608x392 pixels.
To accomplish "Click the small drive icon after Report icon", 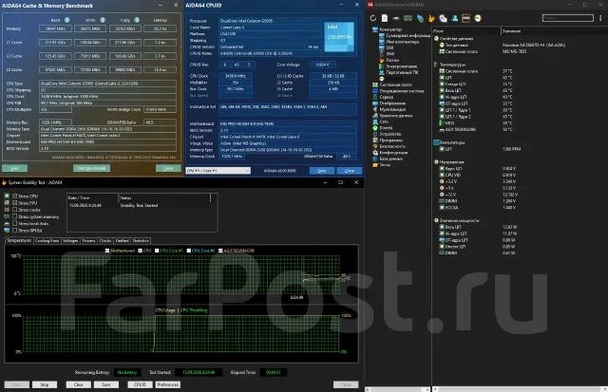I will (x=396, y=18).
